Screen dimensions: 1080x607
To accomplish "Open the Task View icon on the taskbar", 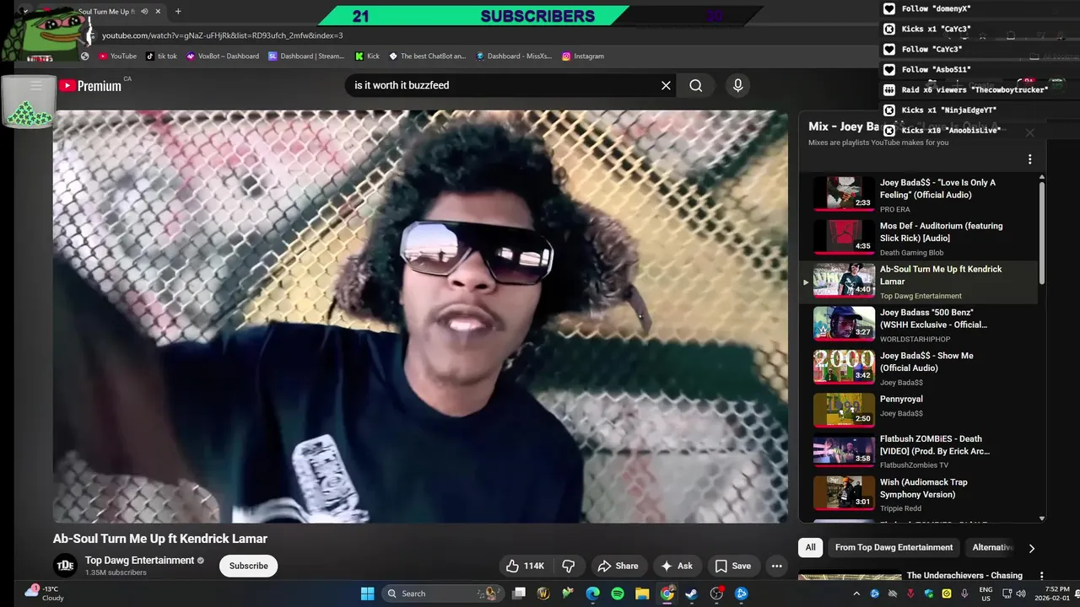I will coord(519,594).
